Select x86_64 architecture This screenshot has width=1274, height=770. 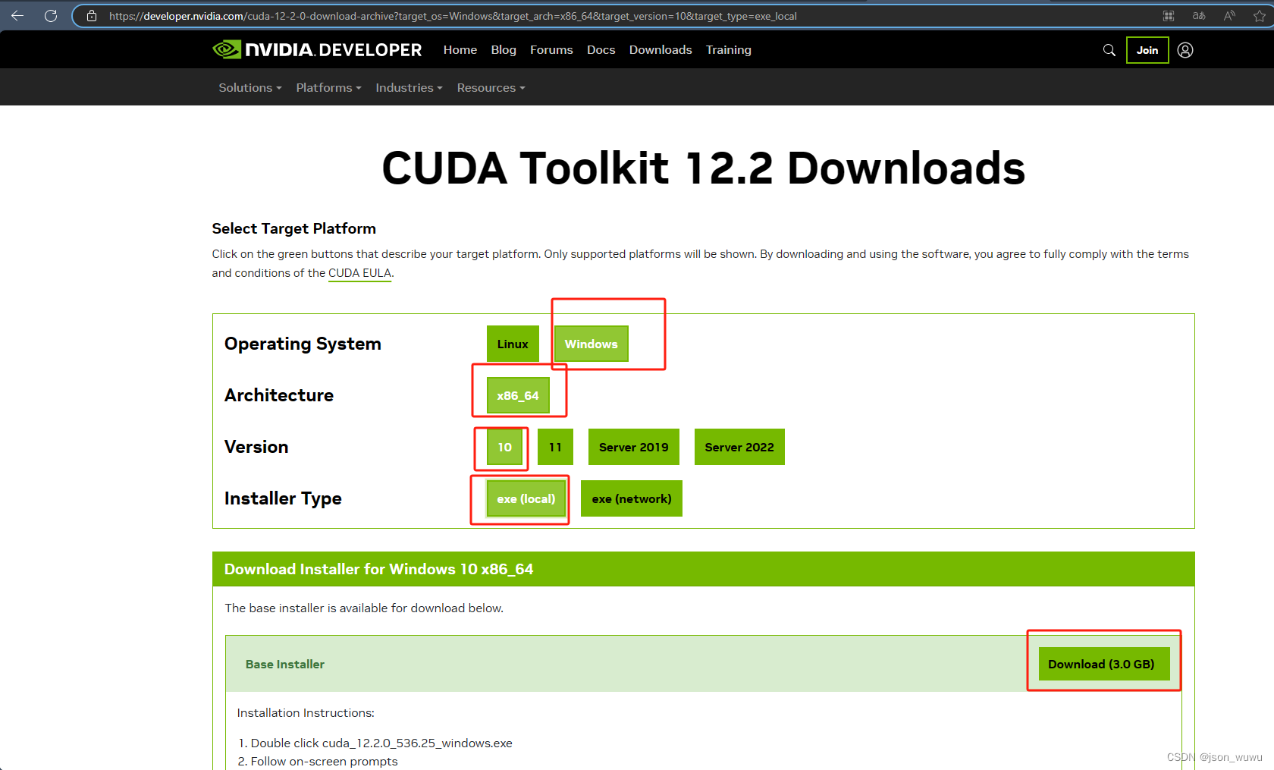(x=518, y=396)
